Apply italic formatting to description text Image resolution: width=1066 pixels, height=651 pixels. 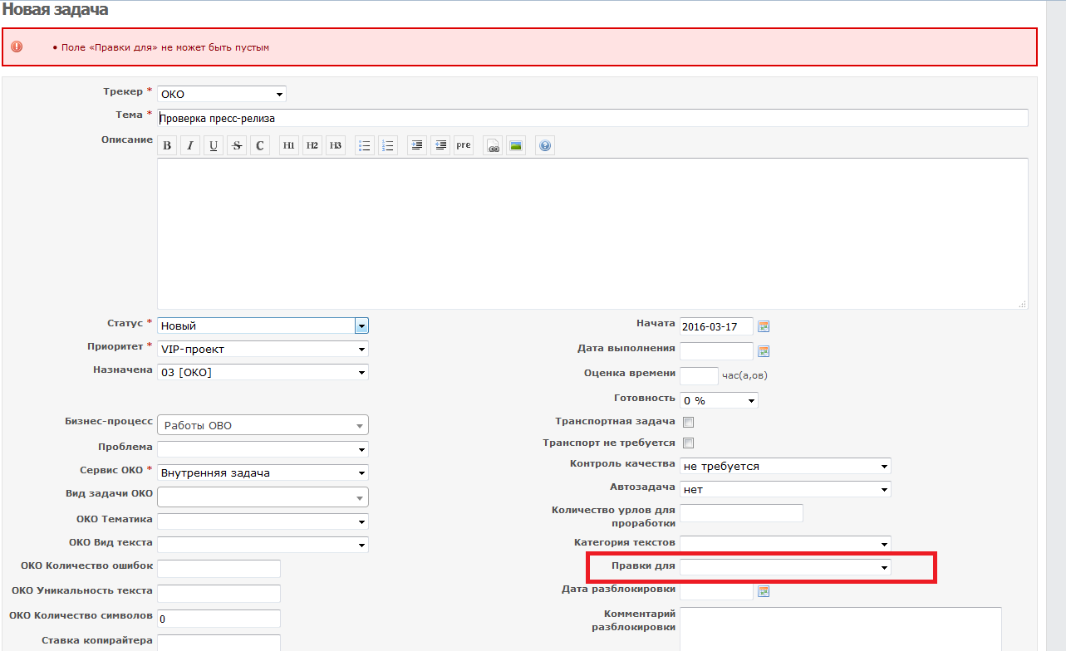(x=190, y=145)
